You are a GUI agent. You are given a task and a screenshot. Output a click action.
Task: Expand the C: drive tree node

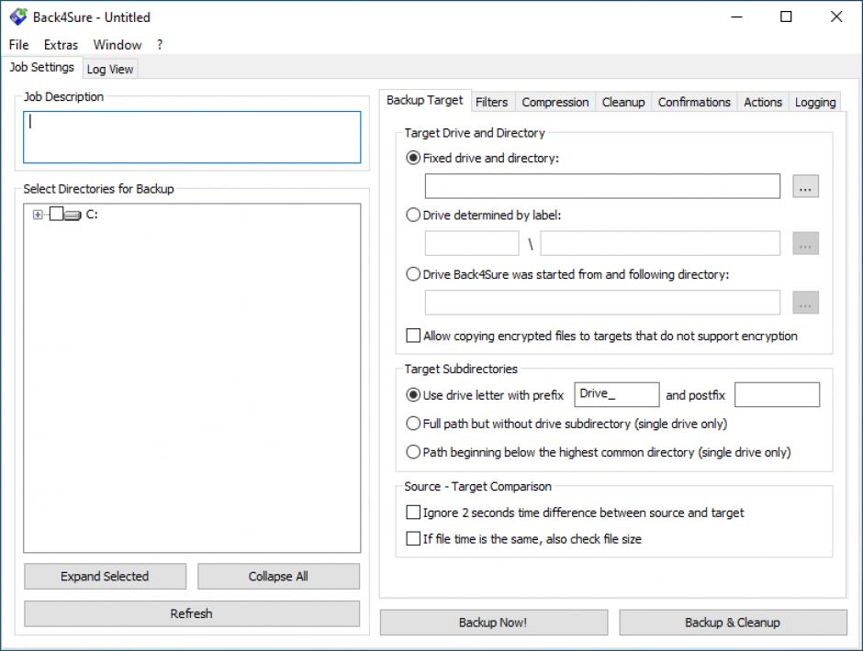click(x=38, y=215)
